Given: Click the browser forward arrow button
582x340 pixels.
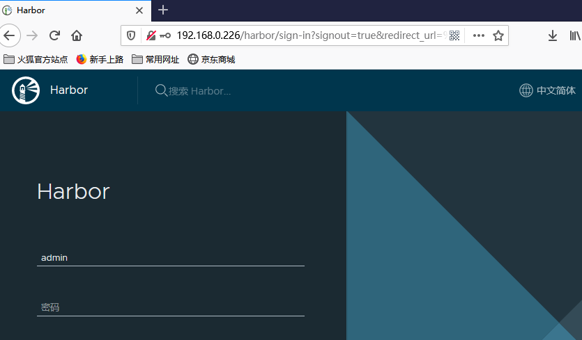Looking at the screenshot, I should [32, 35].
